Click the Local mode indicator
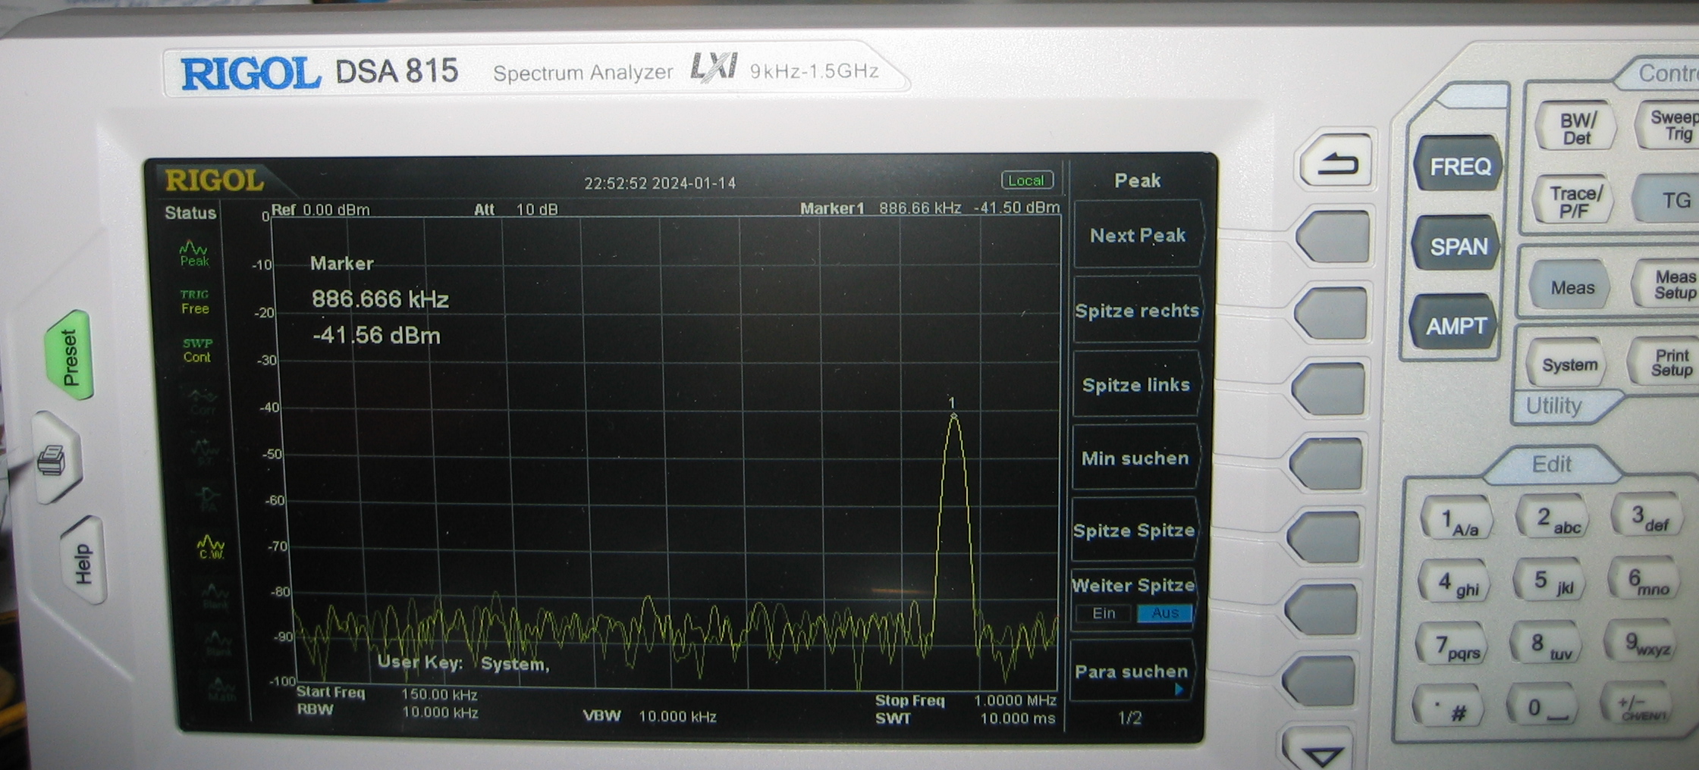This screenshot has height=770, width=1699. [1027, 180]
